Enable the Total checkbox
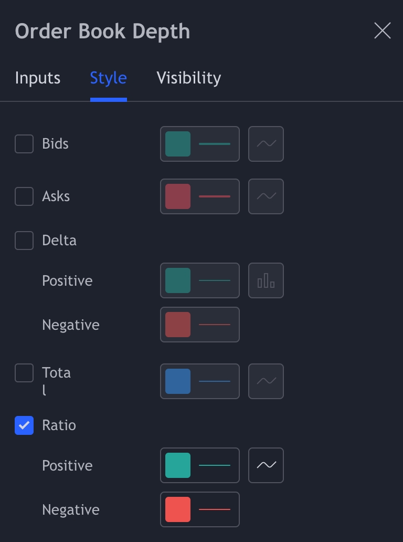The height and width of the screenshot is (542, 403). [x=24, y=374]
